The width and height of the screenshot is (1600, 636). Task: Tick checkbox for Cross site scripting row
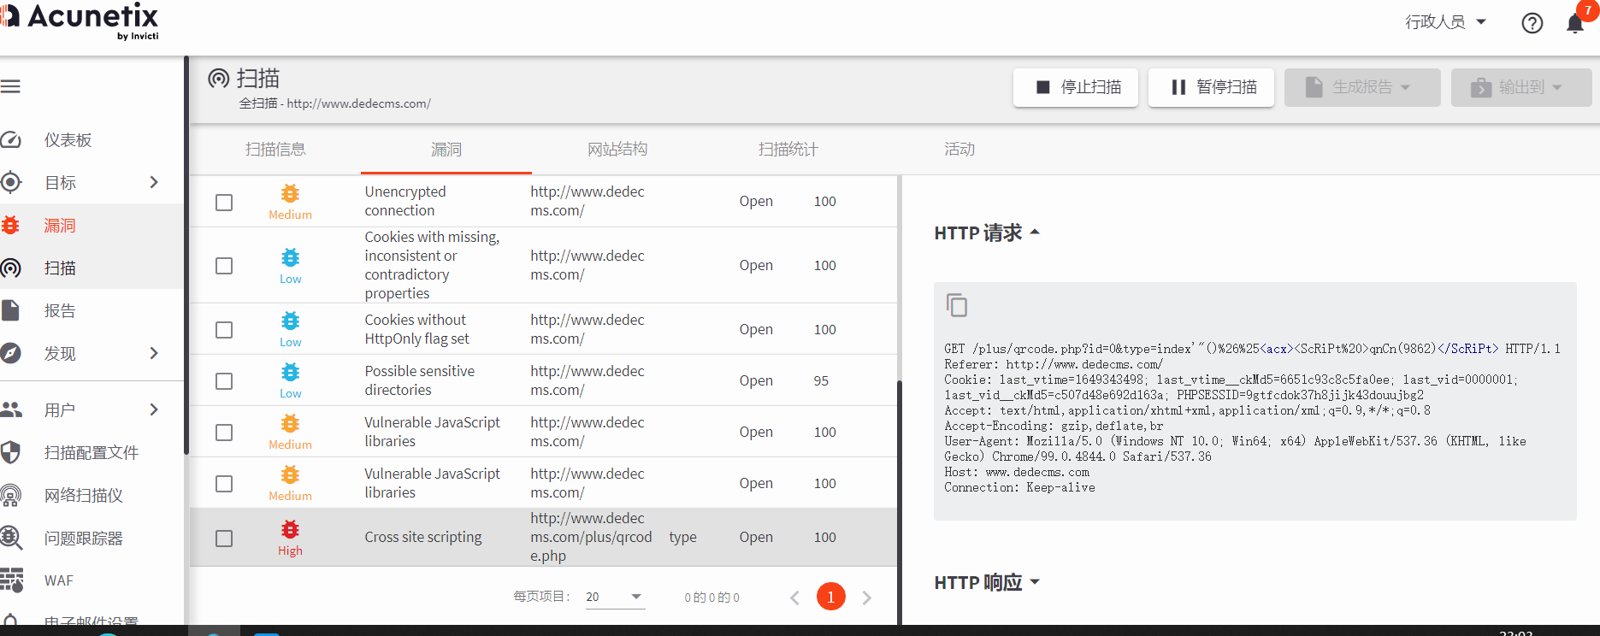point(224,539)
